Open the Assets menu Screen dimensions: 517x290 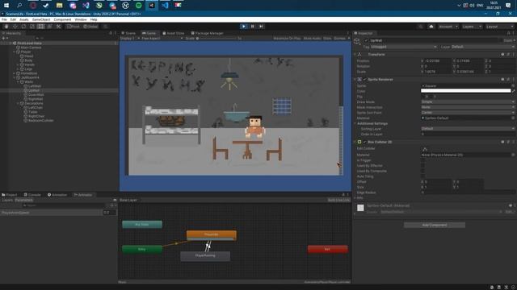23,19
